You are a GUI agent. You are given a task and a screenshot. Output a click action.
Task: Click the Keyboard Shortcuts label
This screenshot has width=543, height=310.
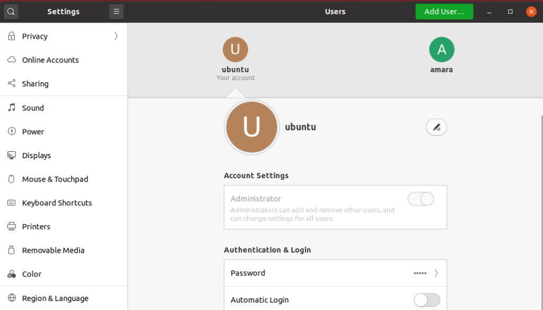(x=57, y=203)
